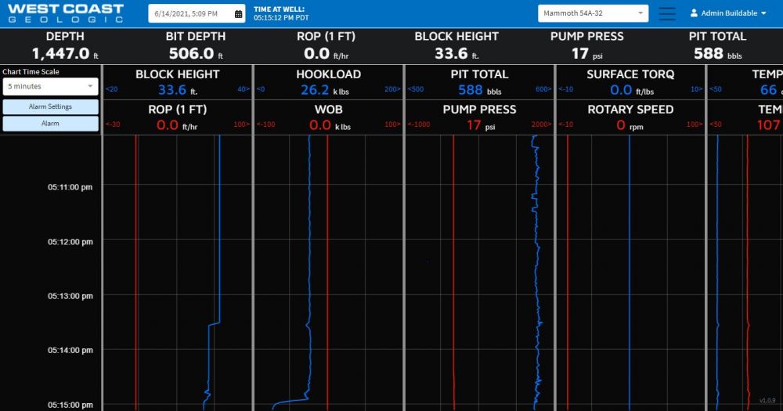Click the ROP (1 FT) track header

(x=178, y=110)
